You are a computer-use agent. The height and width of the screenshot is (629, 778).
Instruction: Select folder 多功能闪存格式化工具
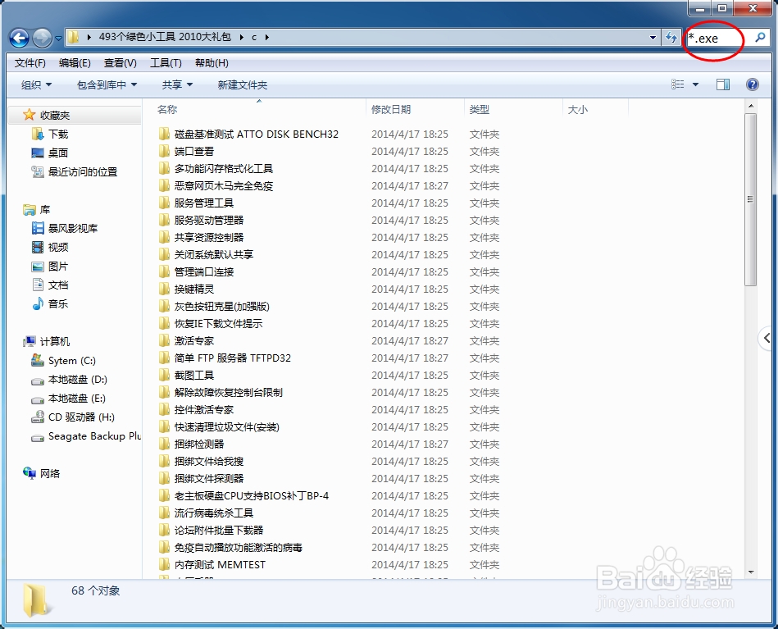click(x=223, y=169)
